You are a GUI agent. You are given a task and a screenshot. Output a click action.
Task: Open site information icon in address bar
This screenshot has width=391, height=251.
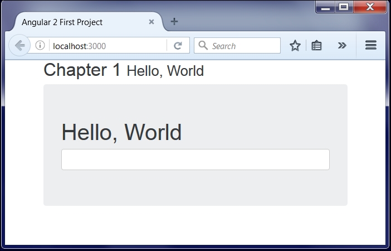coord(40,45)
